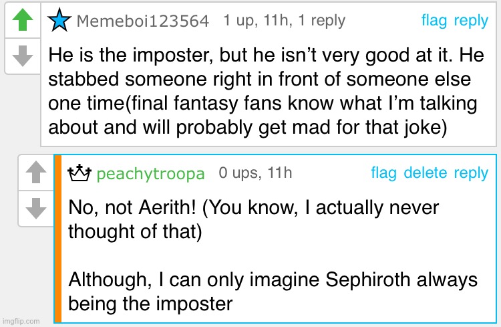Click the orange bar on the reply comment
The height and width of the screenshot is (327, 501).
pos(58,237)
